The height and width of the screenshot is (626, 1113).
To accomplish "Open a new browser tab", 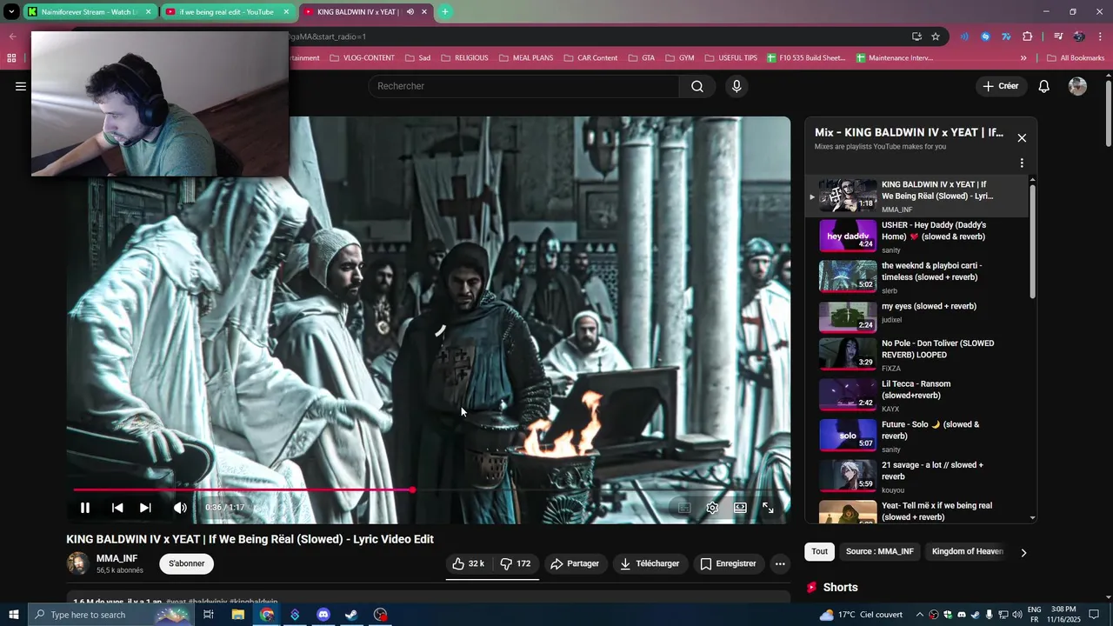I will (x=444, y=12).
